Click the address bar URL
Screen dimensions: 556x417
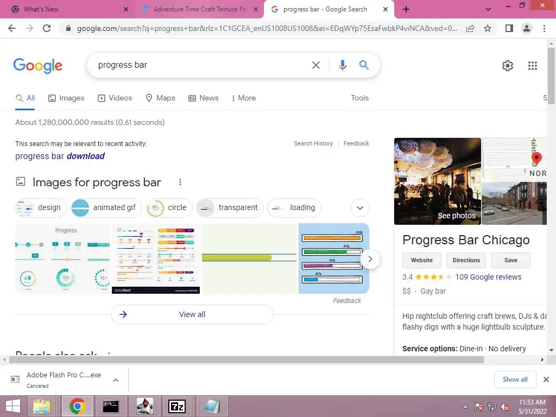click(267, 28)
